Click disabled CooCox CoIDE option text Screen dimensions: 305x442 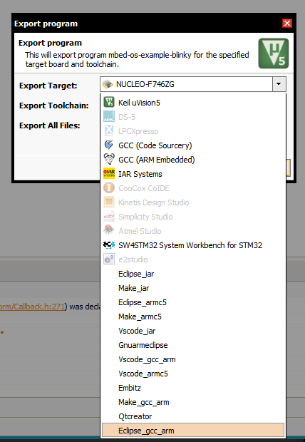(144, 188)
